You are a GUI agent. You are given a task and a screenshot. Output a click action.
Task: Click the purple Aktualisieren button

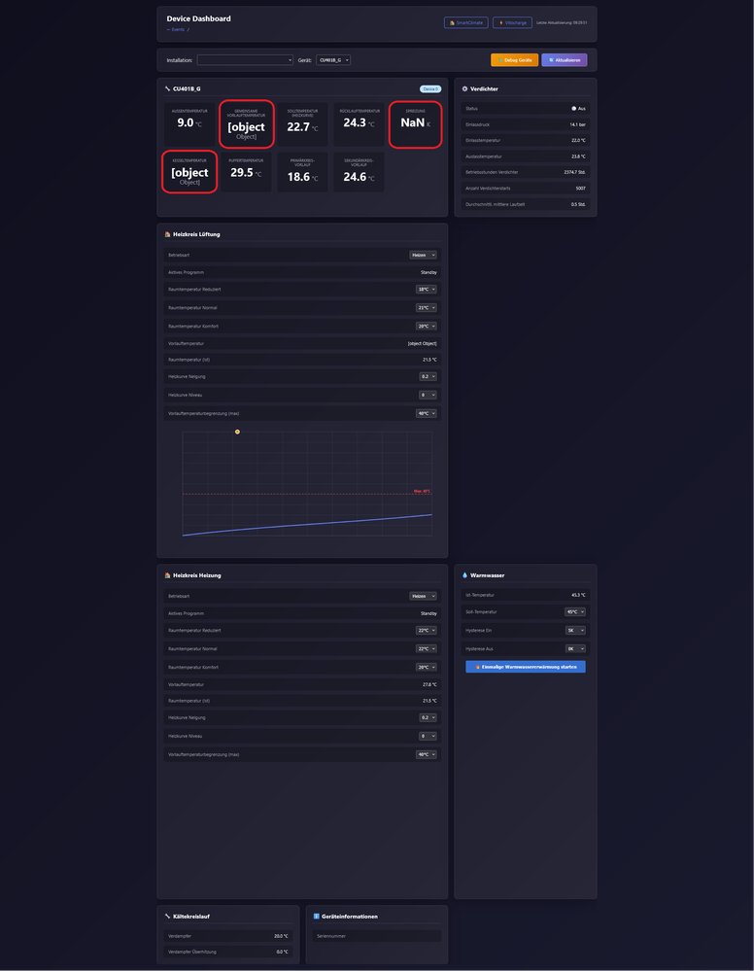(564, 60)
